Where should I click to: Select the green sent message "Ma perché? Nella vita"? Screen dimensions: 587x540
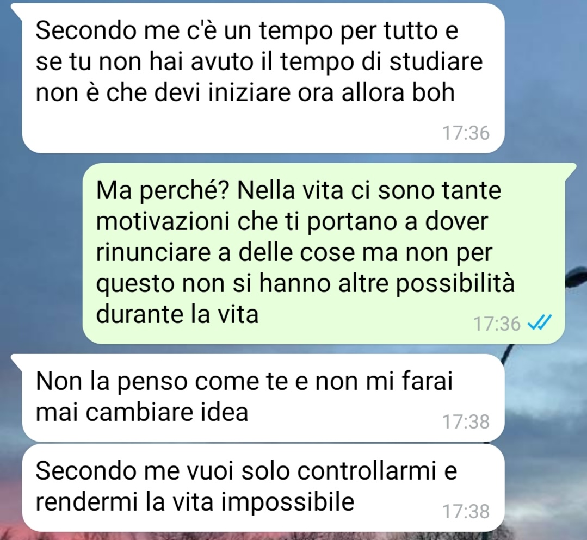(324, 253)
